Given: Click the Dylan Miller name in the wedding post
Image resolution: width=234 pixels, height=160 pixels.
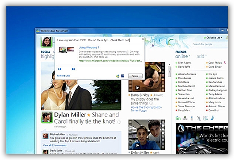Looking at the screenshot, I should point(70,115).
